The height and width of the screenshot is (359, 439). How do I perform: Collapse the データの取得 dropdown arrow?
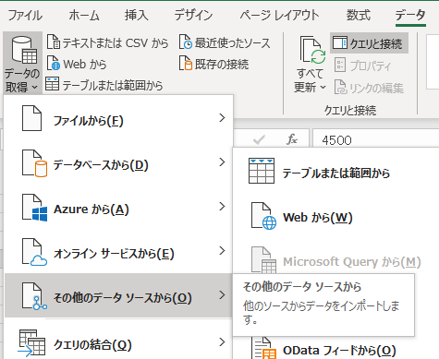[35, 88]
